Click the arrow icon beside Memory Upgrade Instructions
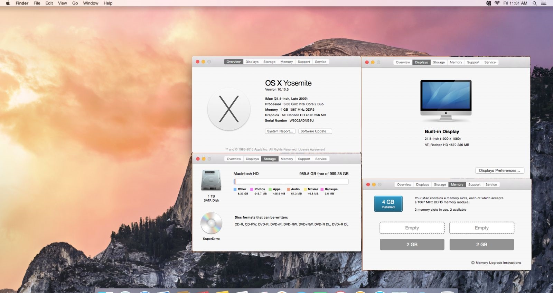 click(x=473, y=263)
